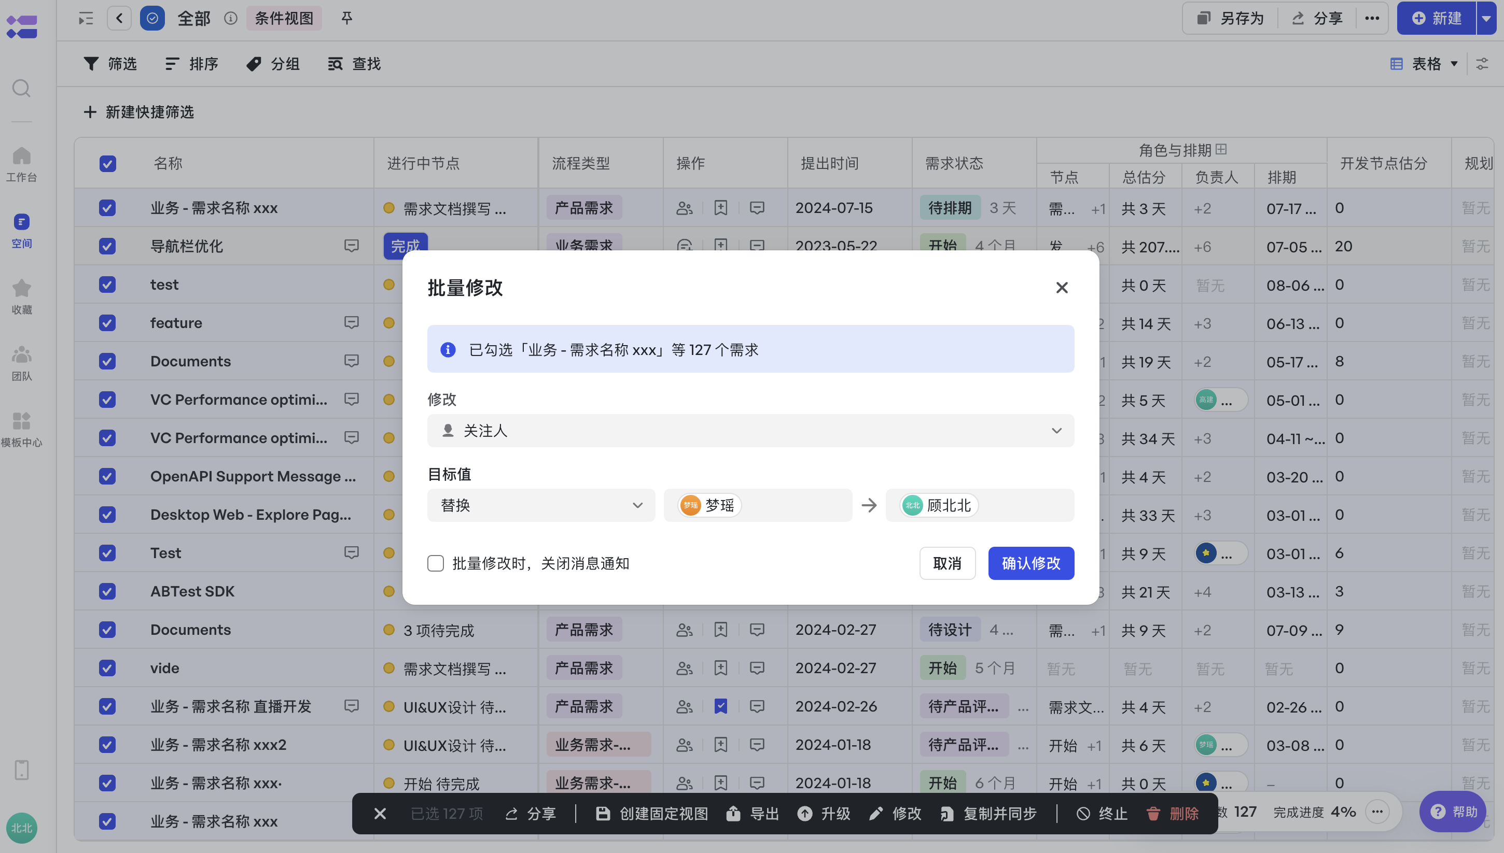
Task: Open the 收藏 favorites star icon
Action: pos(22,296)
